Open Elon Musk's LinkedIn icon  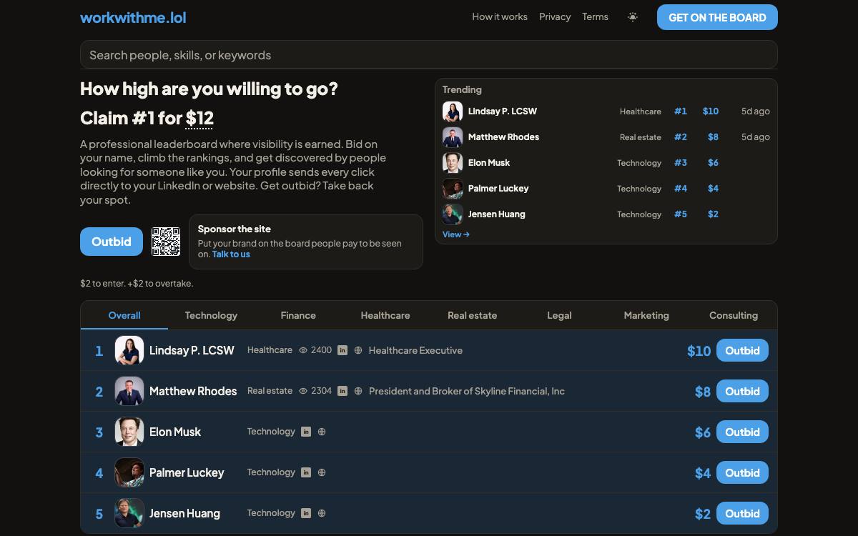tap(306, 432)
